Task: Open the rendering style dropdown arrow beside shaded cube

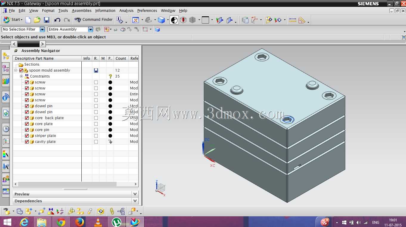Action: tap(168, 20)
